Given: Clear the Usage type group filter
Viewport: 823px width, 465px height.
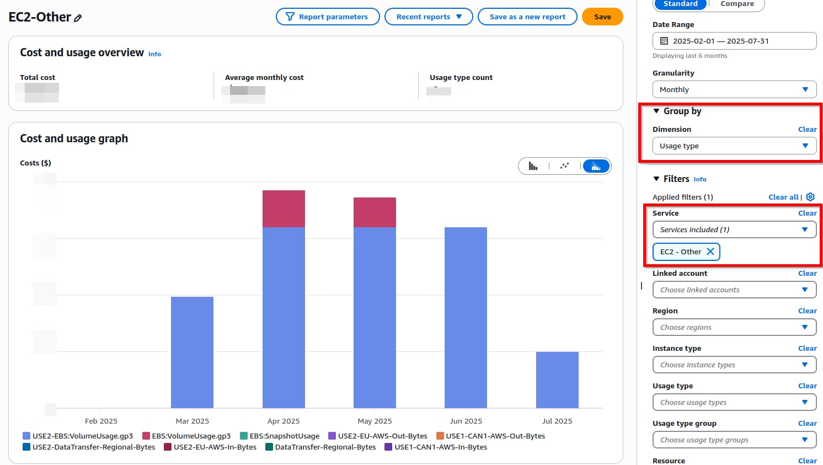Looking at the screenshot, I should pos(807,423).
